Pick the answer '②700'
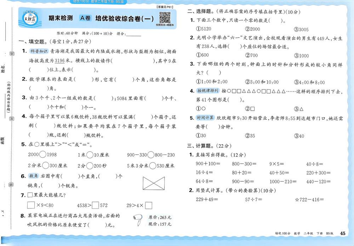Screen dimensions: 354x246 pos(251,55)
